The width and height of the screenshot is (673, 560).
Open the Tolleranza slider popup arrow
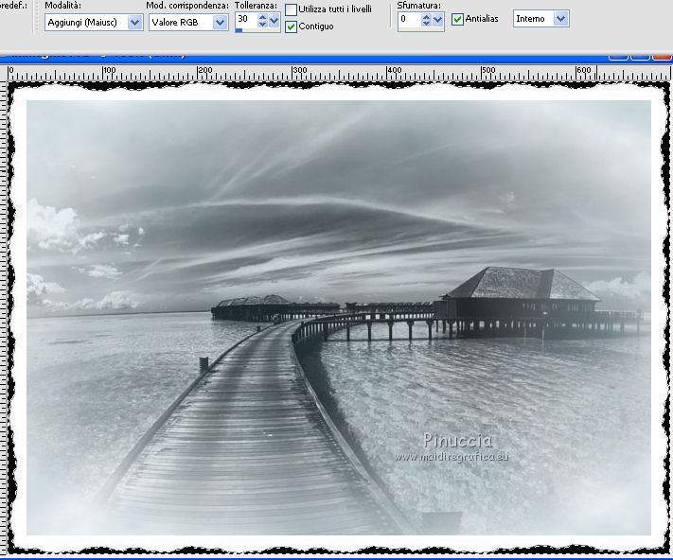(275, 20)
